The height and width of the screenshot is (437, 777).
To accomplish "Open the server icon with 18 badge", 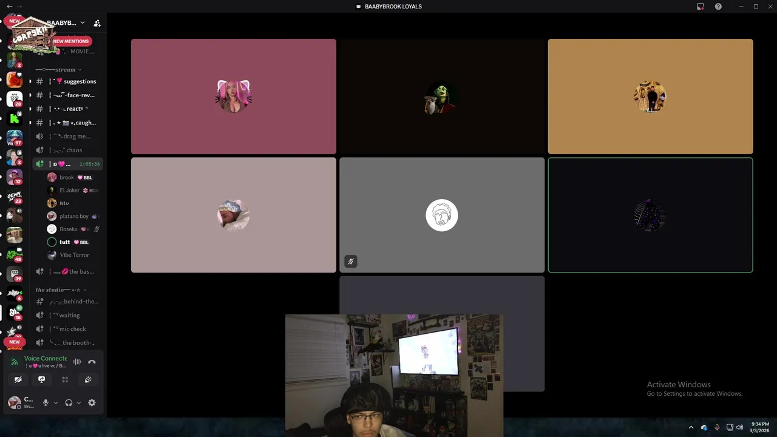I will [x=15, y=313].
